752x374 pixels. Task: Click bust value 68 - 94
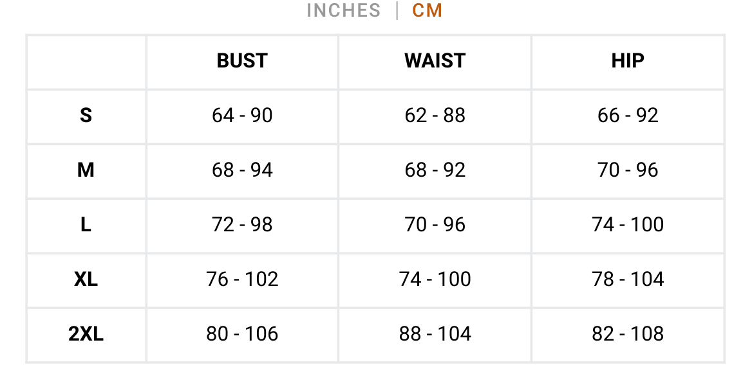coord(242,170)
